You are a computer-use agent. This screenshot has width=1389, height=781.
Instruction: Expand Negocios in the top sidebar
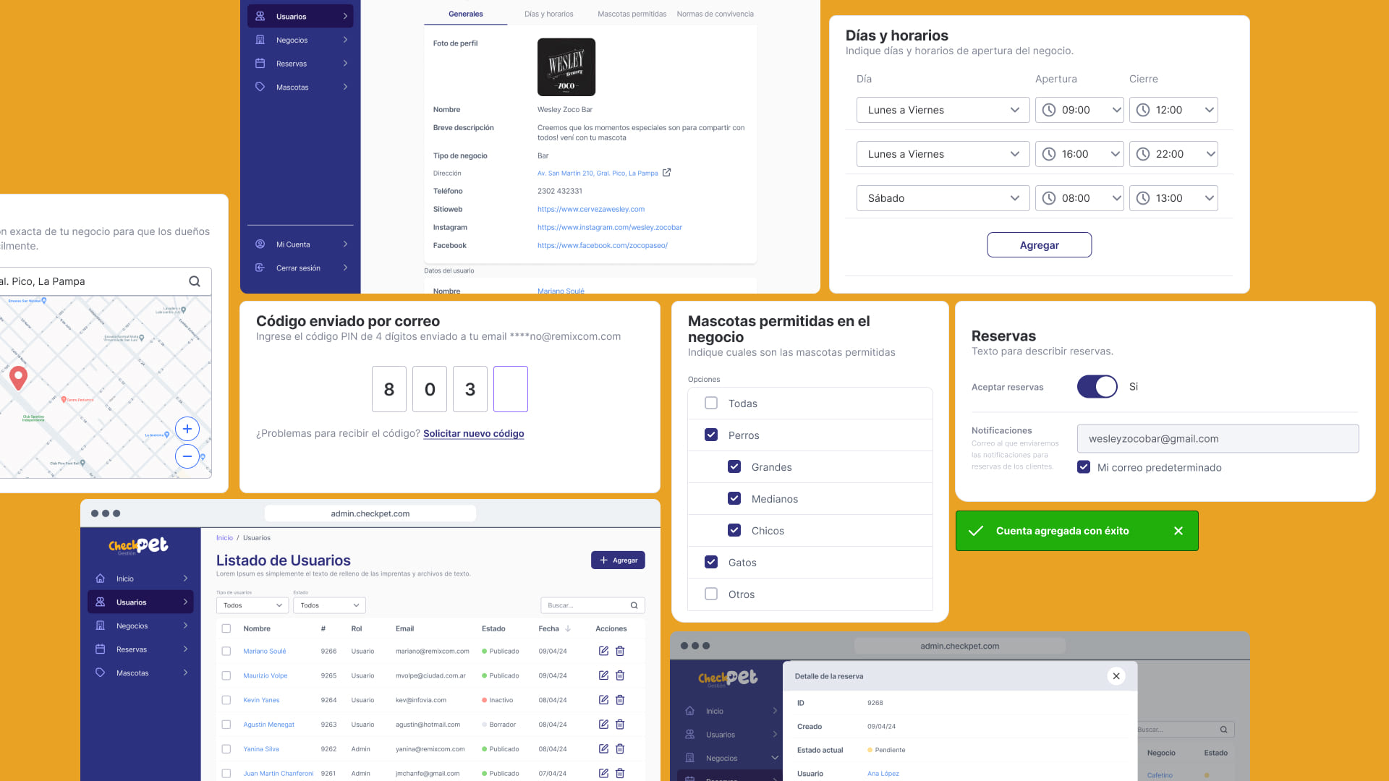pos(300,40)
